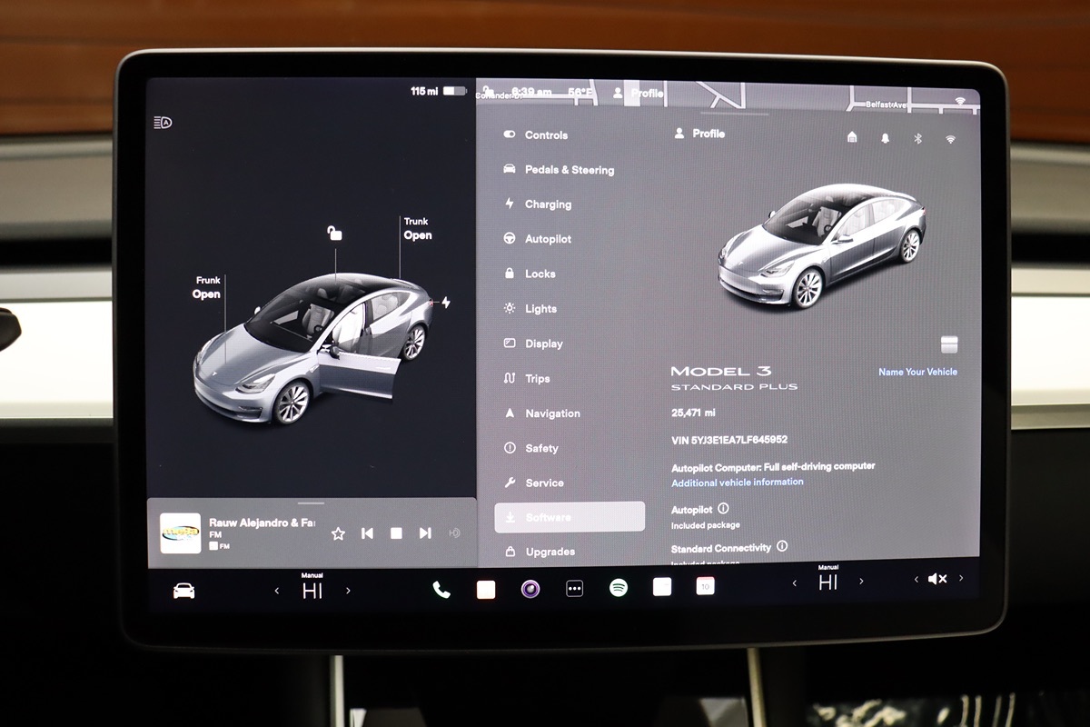
Task: Open the HomeLink garage icon
Action: tap(852, 137)
